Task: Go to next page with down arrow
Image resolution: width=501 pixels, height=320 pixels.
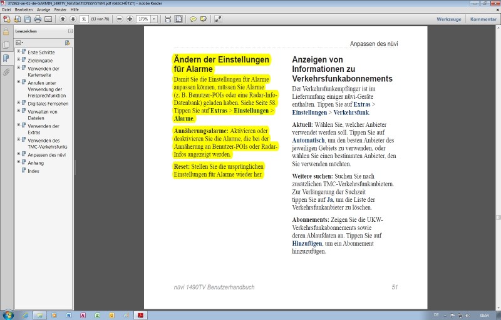Action: pyautogui.click(x=73, y=19)
